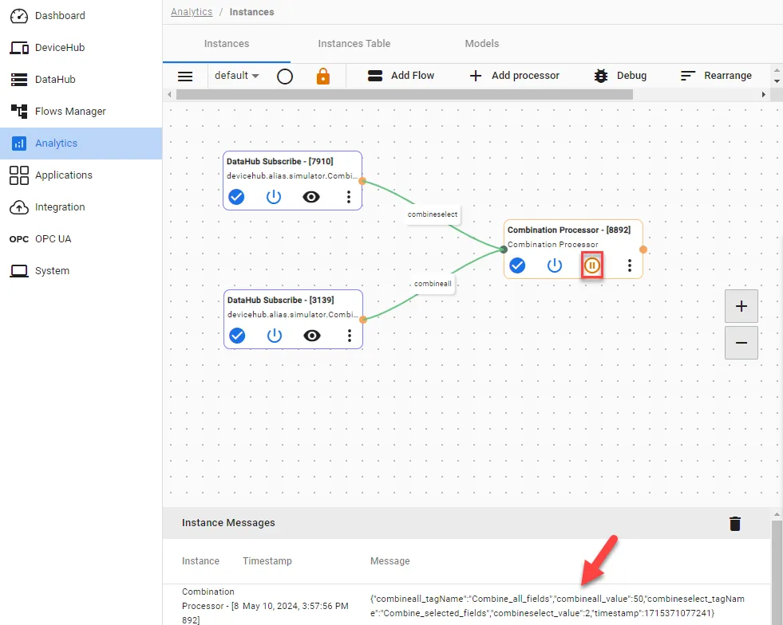Select the DataHub Subscribe - [3139] title
This screenshot has width=783, height=625.
click(281, 301)
